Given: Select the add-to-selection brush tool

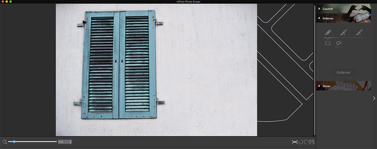Looking at the screenshot, I should 343,32.
